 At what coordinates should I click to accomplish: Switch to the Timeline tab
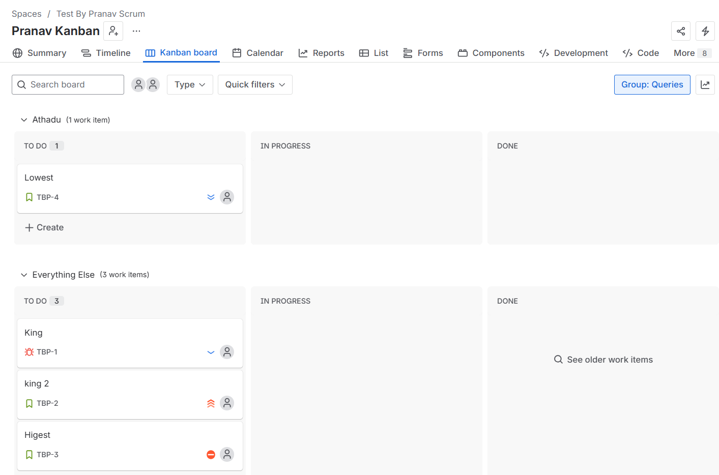point(106,53)
